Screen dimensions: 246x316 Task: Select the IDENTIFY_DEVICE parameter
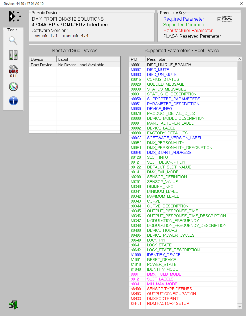[x=164, y=255]
